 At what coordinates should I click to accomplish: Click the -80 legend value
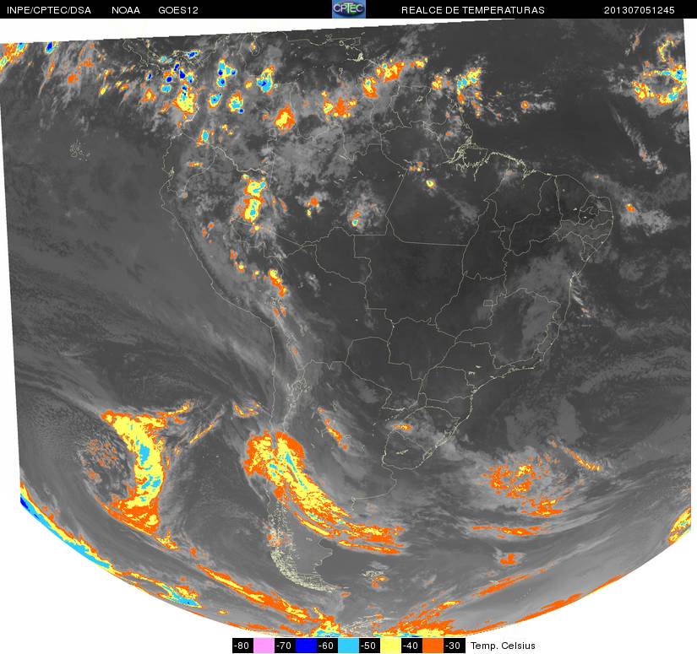click(x=242, y=646)
